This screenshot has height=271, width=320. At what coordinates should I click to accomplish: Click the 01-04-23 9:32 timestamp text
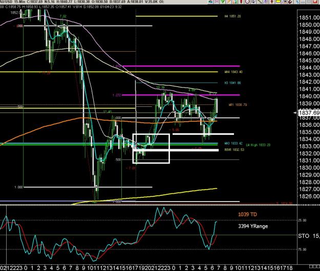point(110,7)
